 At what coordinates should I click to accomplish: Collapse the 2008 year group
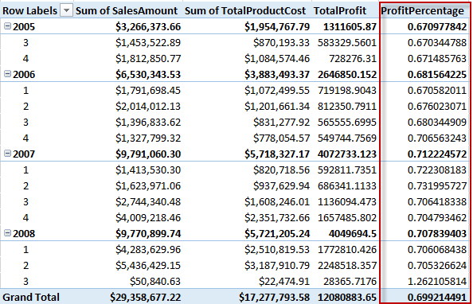7,233
